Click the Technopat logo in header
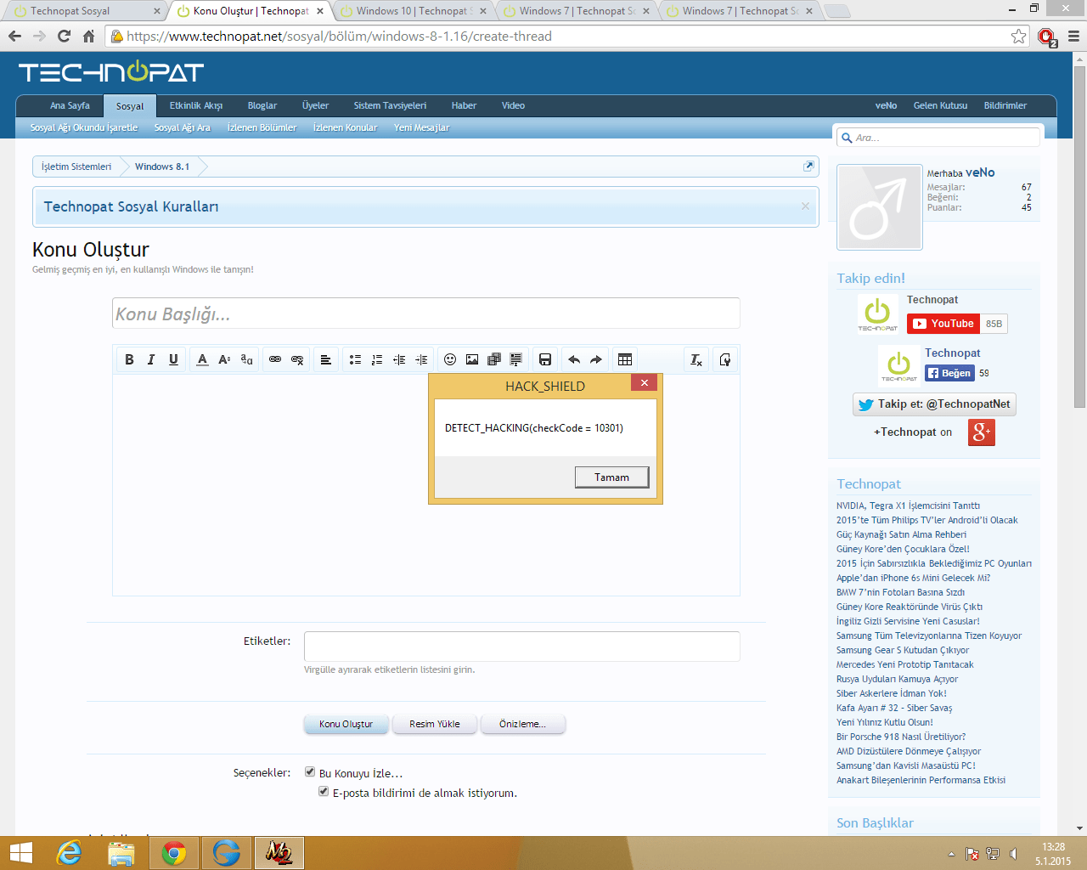Screen dimensions: 1087x870 (x=111, y=72)
